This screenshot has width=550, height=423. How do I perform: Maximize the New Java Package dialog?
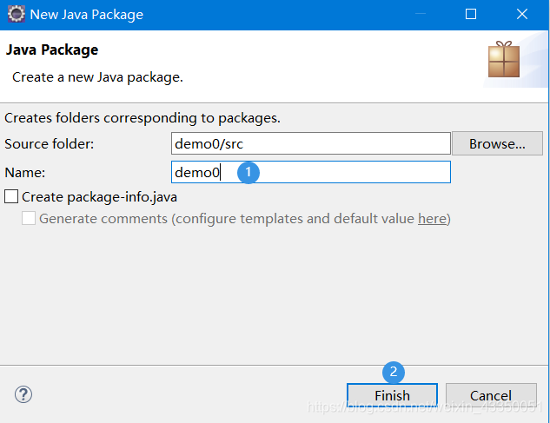[471, 15]
